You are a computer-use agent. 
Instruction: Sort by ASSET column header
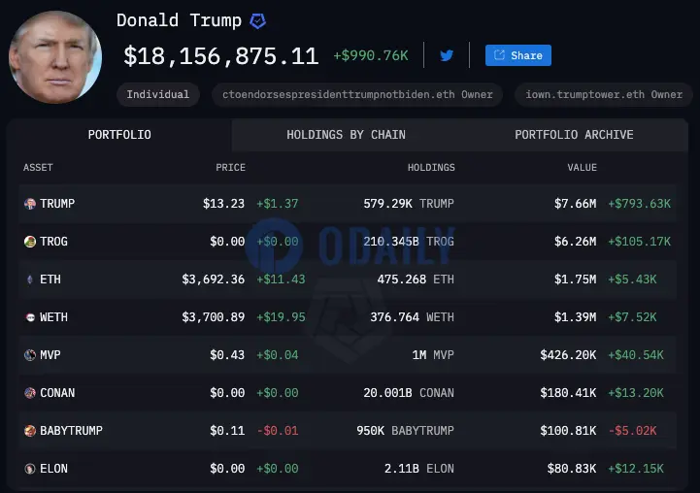[38, 168]
